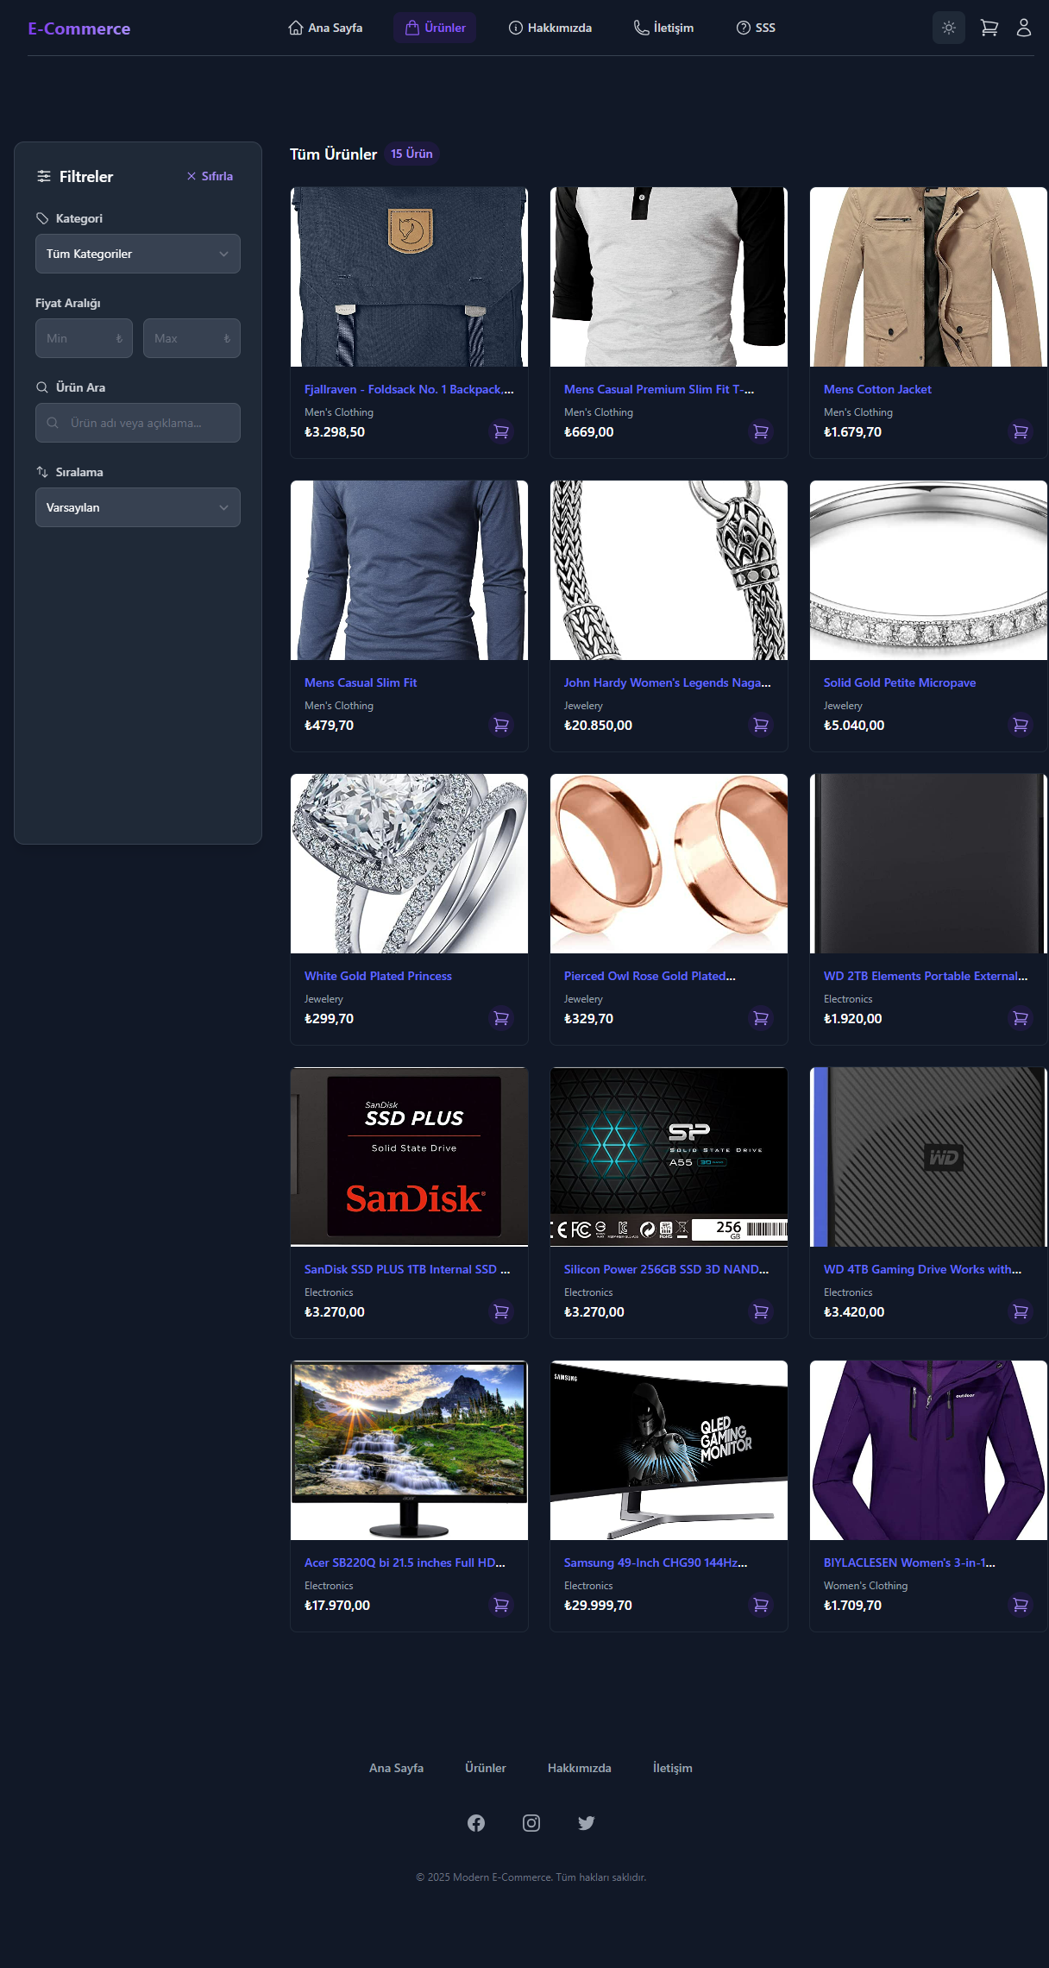This screenshot has height=1968, width=1049.
Task: Open the Varsayılan sorting dropdown
Action: point(138,507)
